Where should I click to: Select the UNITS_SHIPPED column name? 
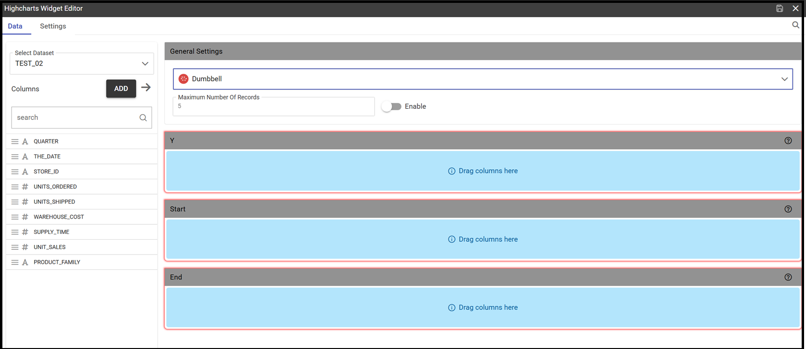point(54,202)
